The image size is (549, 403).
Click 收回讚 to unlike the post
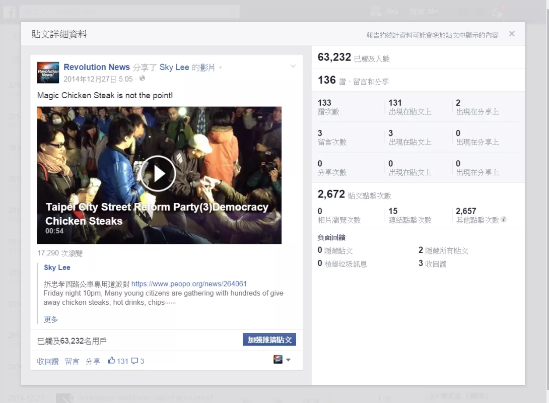(48, 361)
